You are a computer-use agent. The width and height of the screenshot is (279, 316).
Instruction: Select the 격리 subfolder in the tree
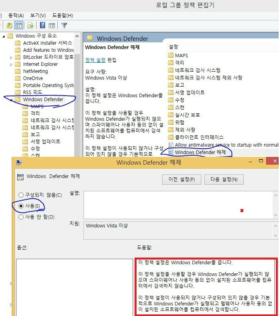pos(31,113)
